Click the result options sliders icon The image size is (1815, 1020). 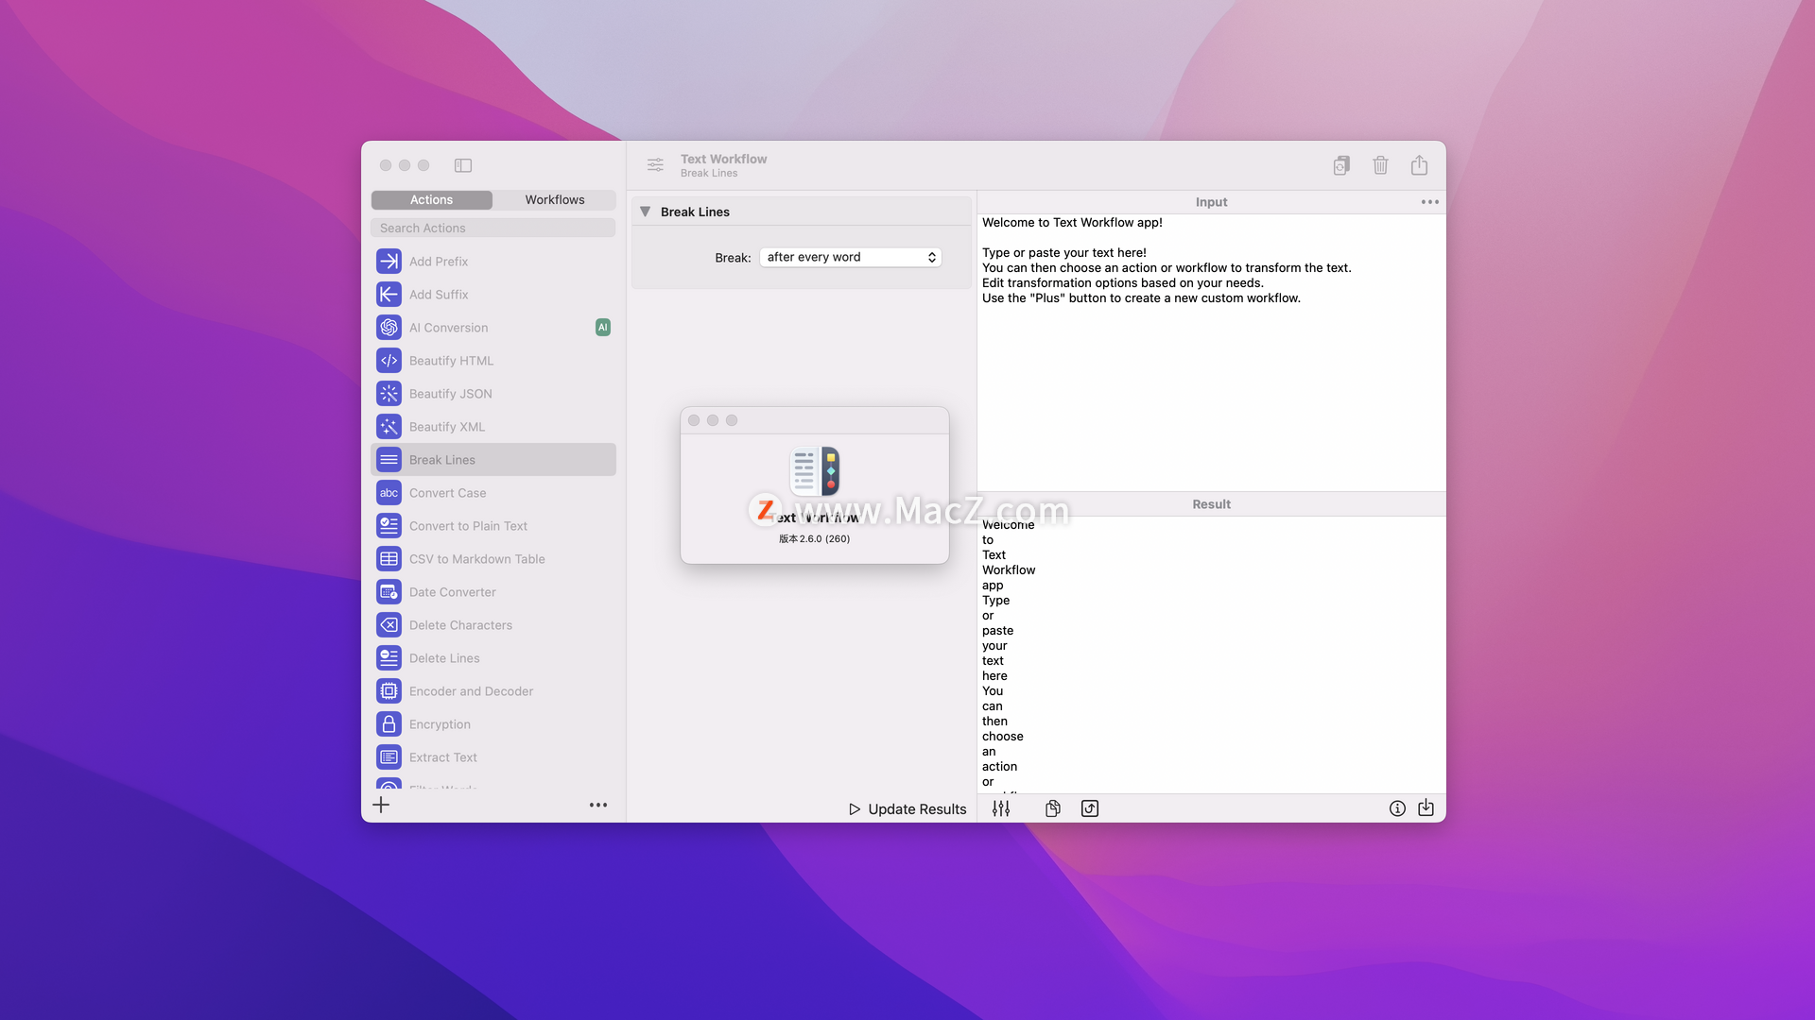point(1001,808)
